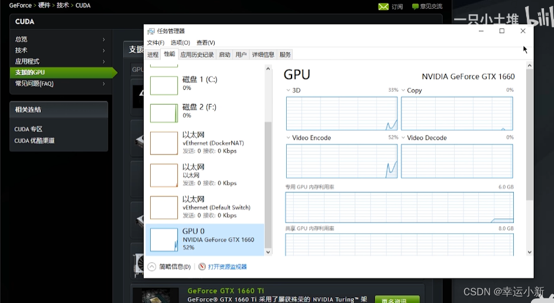Viewport: 554px width, 303px height.
Task: Click the Video Encode utilization graph
Action: pyautogui.click(x=342, y=161)
